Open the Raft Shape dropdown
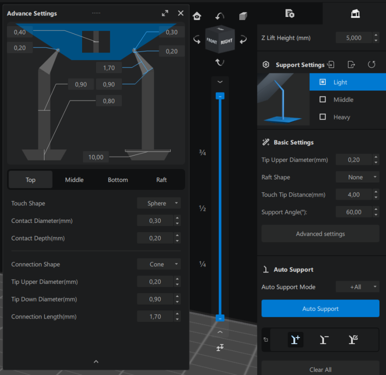Screen dimensions: 386x375 click(x=357, y=177)
